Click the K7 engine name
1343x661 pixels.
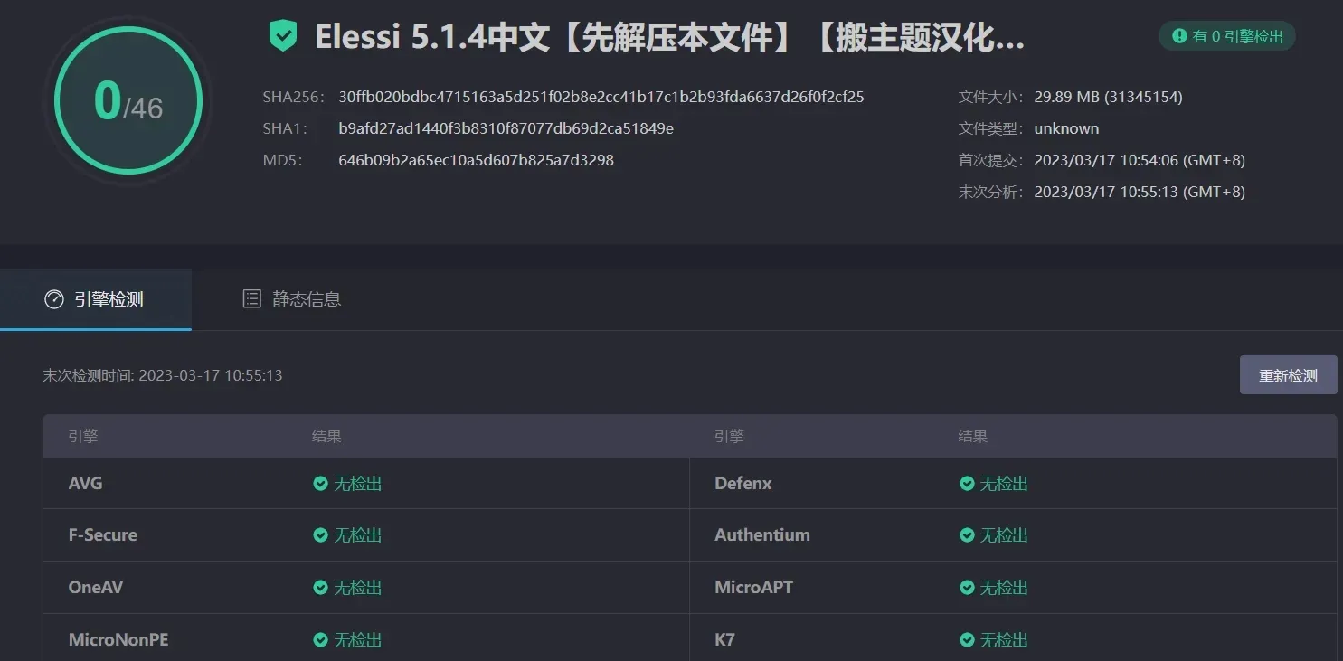coord(724,640)
